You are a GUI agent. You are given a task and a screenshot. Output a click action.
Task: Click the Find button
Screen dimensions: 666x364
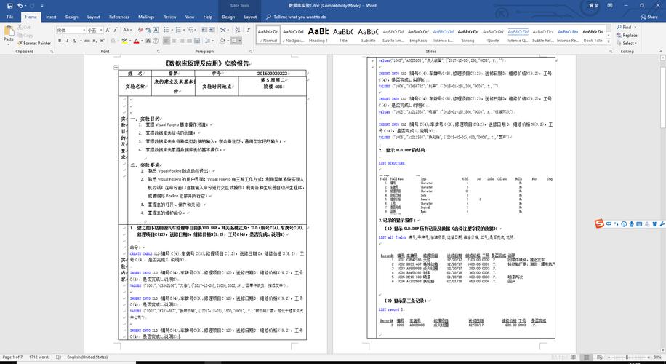[626, 27]
